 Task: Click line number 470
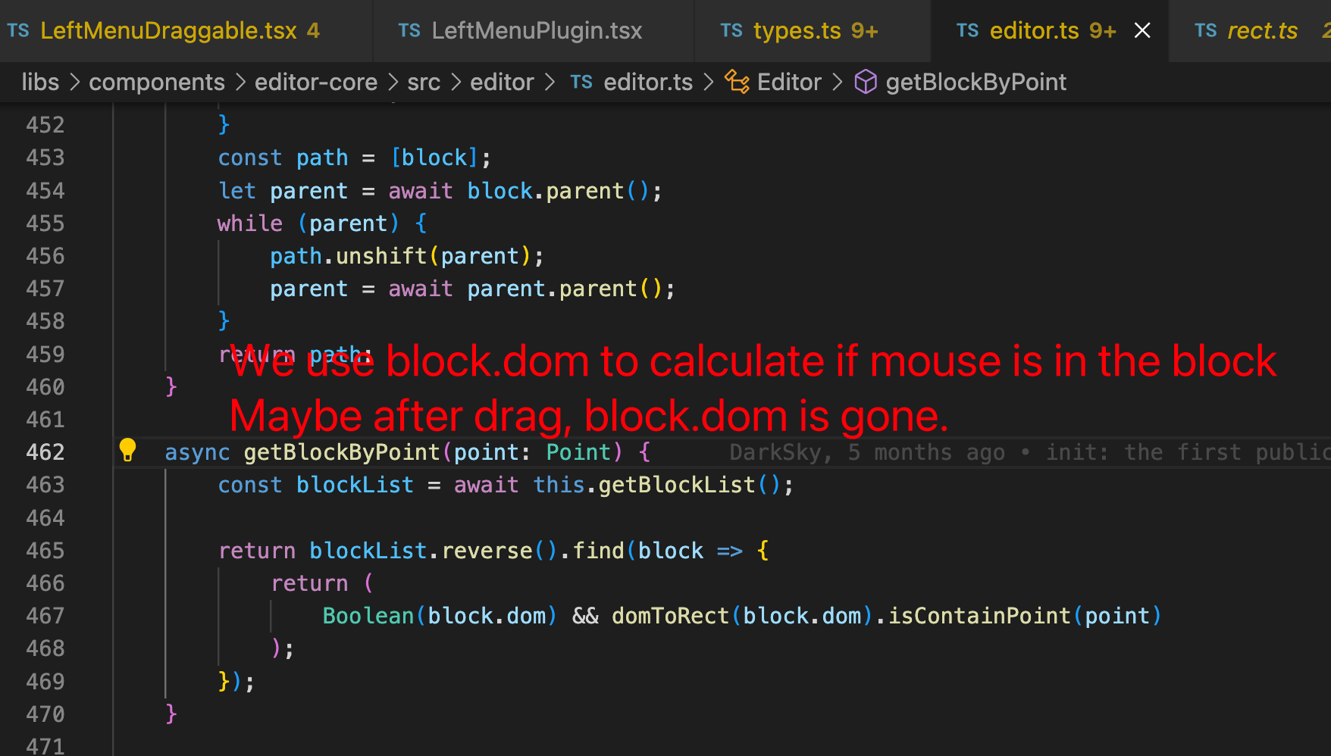click(x=45, y=714)
